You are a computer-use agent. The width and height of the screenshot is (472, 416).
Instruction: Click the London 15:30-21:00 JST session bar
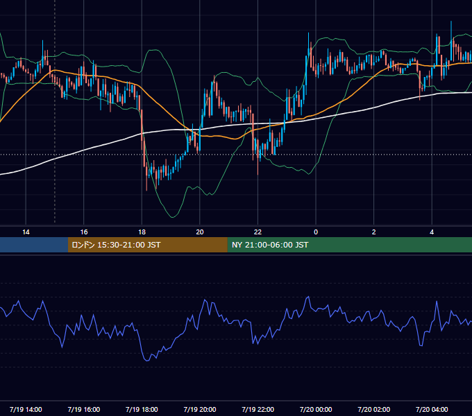point(147,245)
